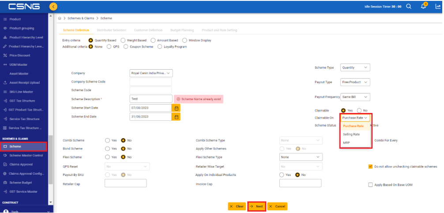Open Claims Approval menu item

tap(21, 164)
